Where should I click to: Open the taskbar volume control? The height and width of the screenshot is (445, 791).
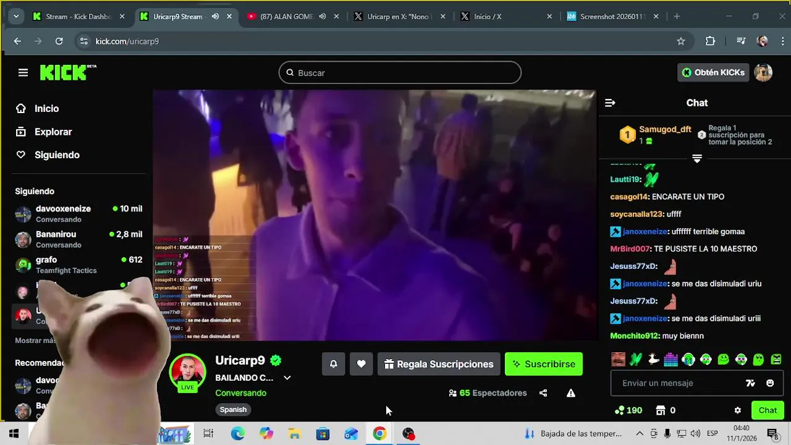(695, 434)
